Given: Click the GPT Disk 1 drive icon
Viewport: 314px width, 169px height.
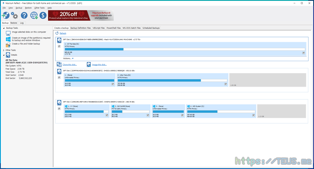Looking at the screenshot, I should 59,40.
